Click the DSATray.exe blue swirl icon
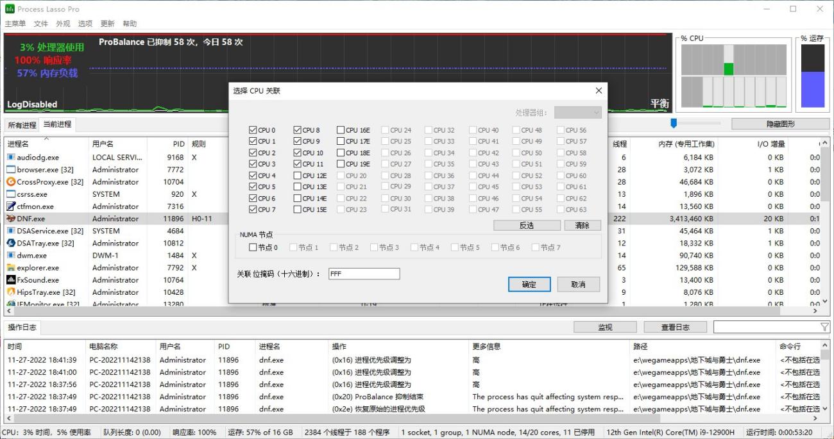834x439 pixels. tap(12, 243)
